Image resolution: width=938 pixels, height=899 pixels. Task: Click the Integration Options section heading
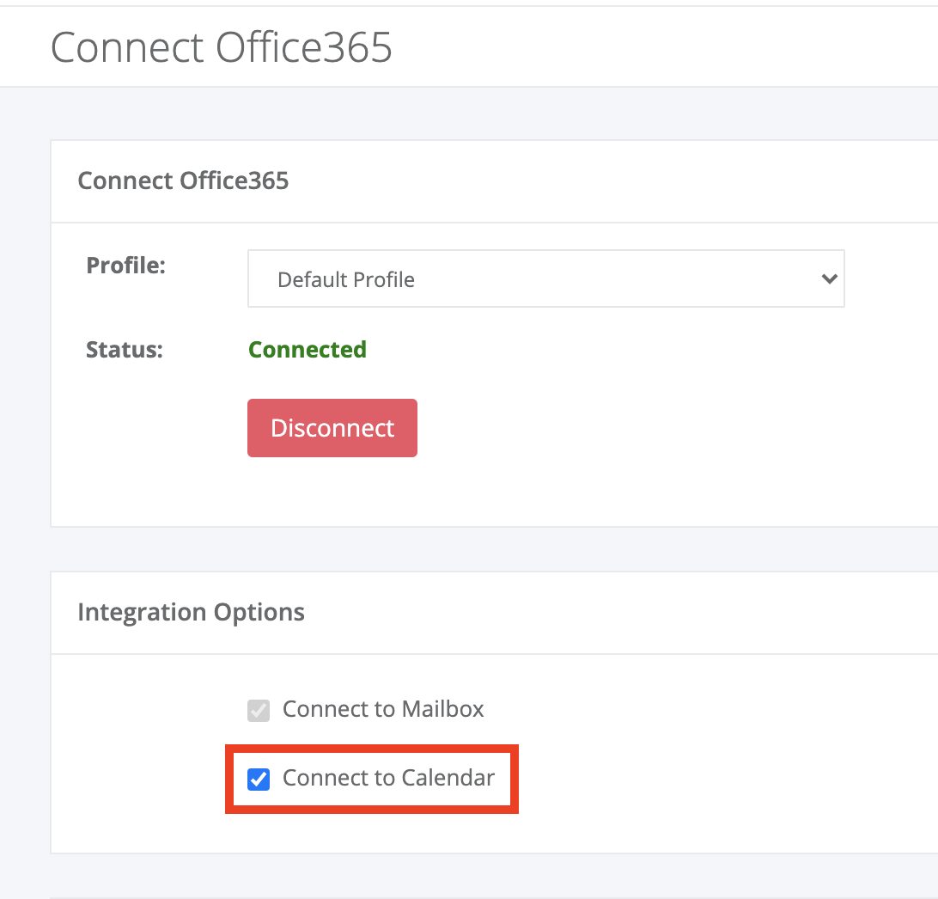192,612
